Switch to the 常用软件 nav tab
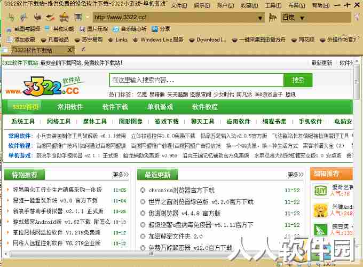 coord(70,107)
